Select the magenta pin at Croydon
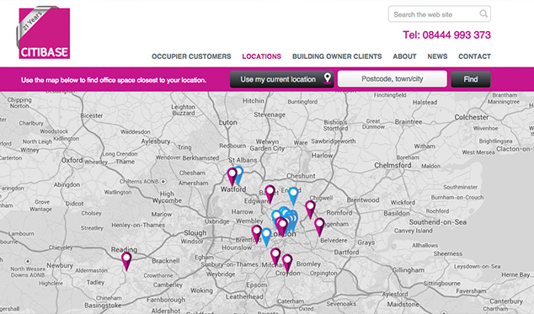This screenshot has width=534, height=314. [x=287, y=263]
